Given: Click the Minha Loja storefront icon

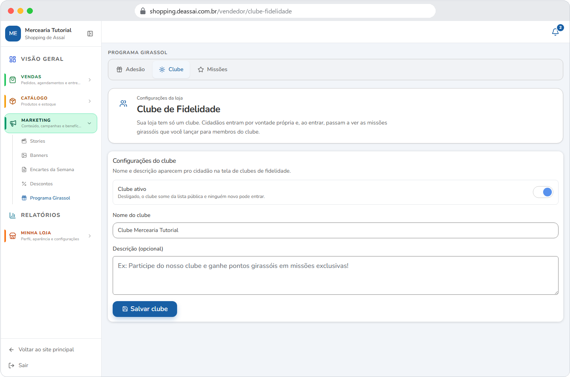Looking at the screenshot, I should tap(13, 236).
